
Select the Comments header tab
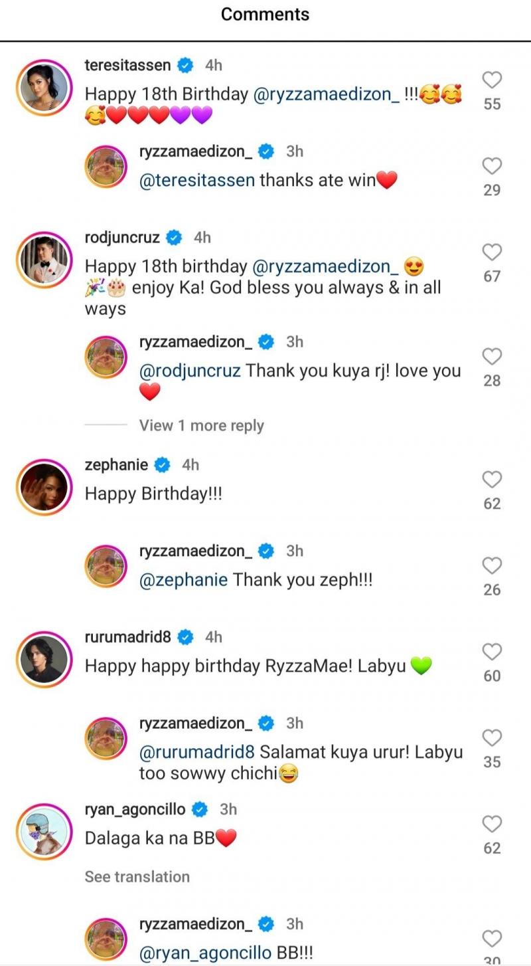[x=265, y=14]
